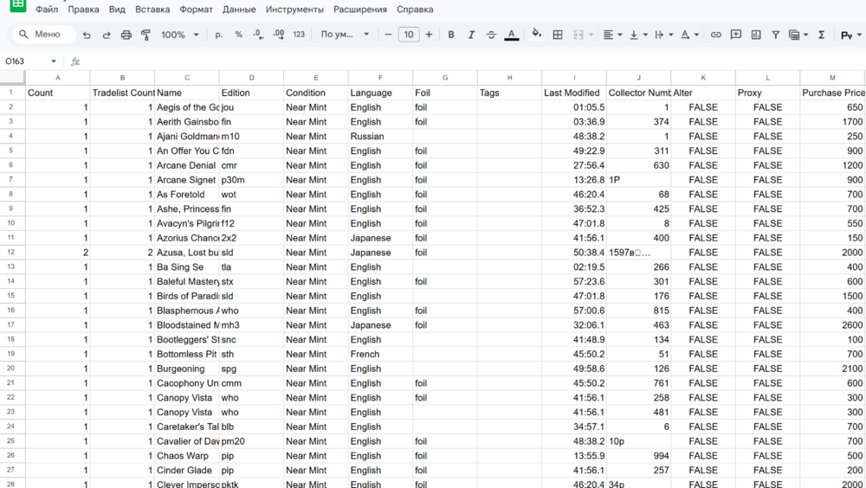The width and height of the screenshot is (866, 488).
Task: Expand the font family dropdown
Action: (x=345, y=35)
